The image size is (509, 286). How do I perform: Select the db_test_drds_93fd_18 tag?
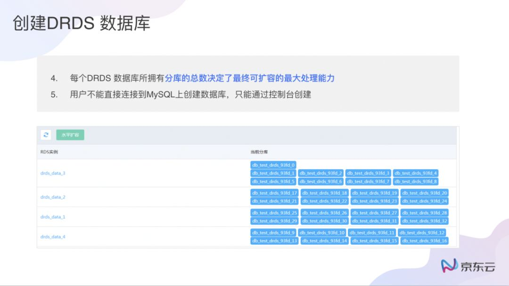pyautogui.click(x=324, y=193)
